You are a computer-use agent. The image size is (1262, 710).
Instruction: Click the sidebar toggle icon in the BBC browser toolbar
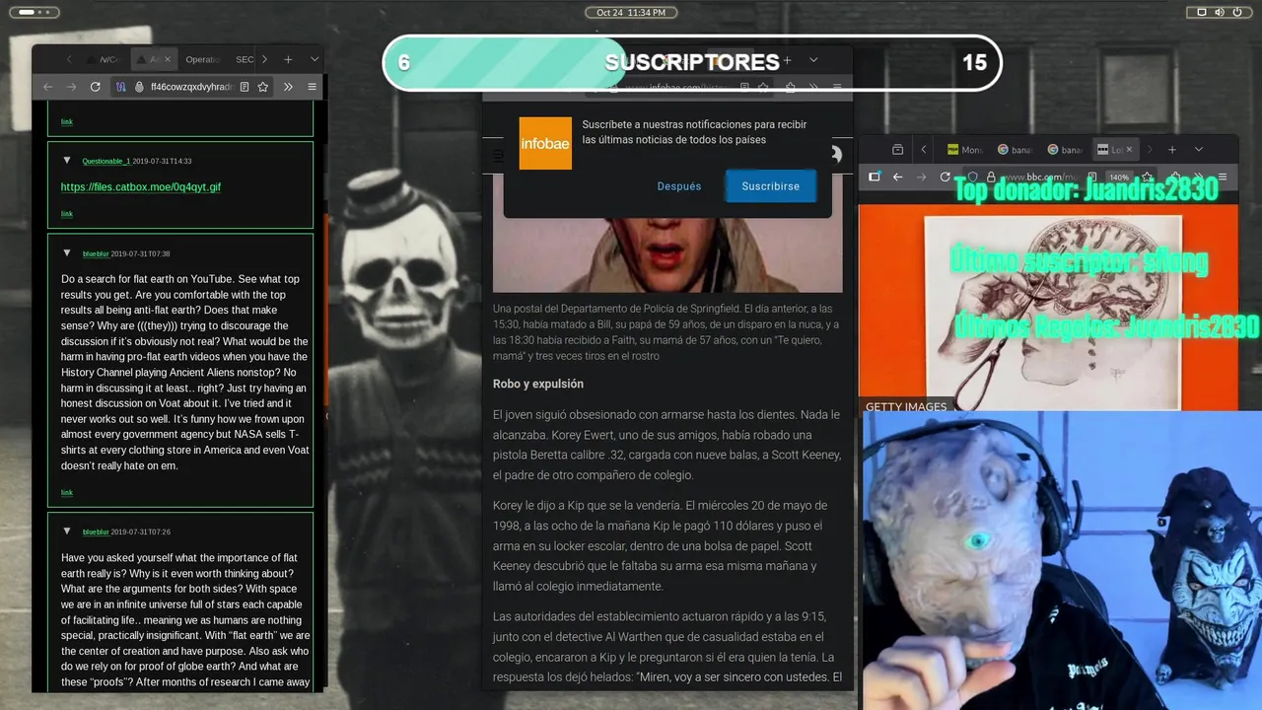pos(874,177)
